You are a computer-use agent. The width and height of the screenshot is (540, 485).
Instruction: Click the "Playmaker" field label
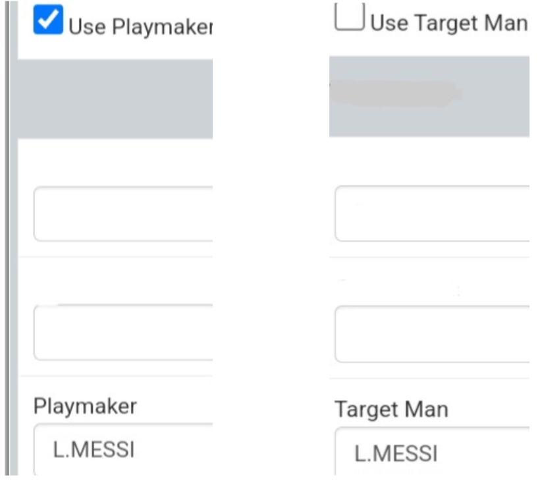(x=85, y=406)
